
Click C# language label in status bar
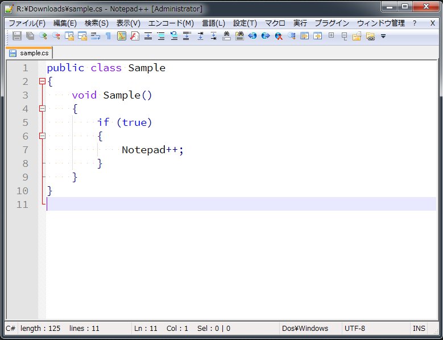[x=10, y=329]
